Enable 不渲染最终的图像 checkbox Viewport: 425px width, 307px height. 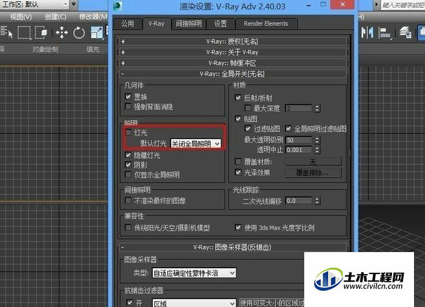(128, 201)
